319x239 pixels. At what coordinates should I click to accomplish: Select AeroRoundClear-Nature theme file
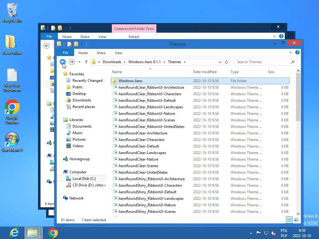coord(200,159)
